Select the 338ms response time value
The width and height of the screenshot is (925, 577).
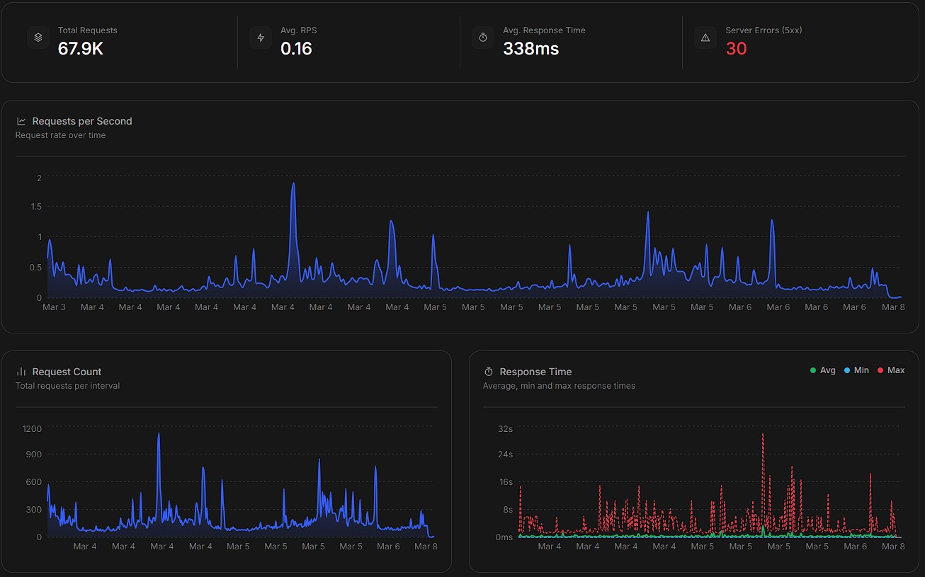pyautogui.click(x=531, y=49)
